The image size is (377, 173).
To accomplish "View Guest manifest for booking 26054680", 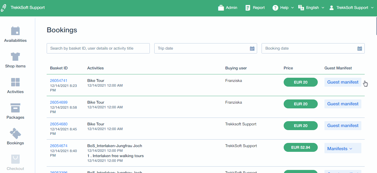I will click(x=343, y=125).
